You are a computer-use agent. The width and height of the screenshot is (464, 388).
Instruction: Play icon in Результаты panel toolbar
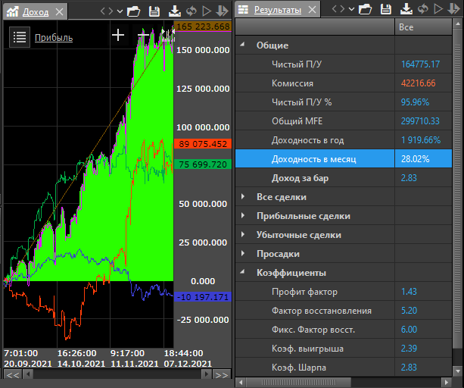pyautogui.click(x=438, y=9)
